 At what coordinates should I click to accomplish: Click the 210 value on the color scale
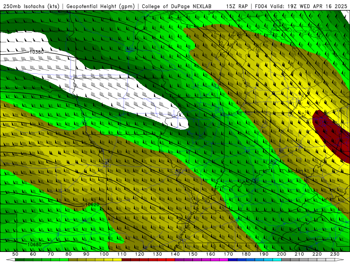pos(299,254)
